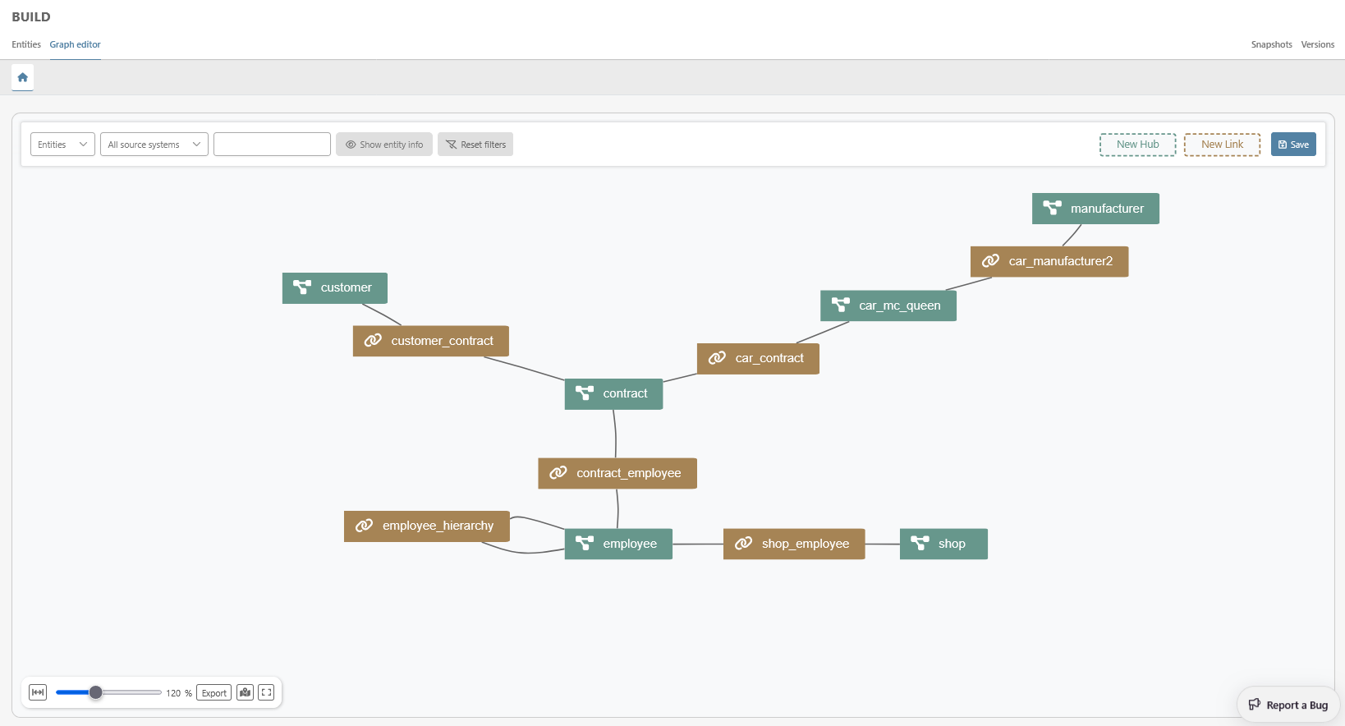
Task: Click the fit-to-width icon
Action: coord(38,692)
